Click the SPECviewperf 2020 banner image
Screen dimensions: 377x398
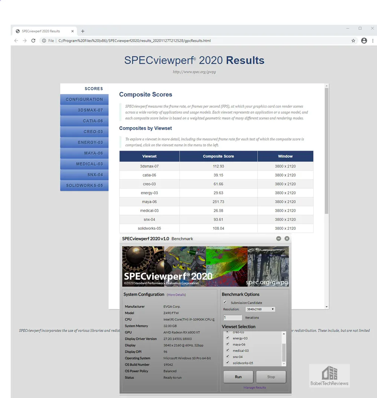coord(205,266)
